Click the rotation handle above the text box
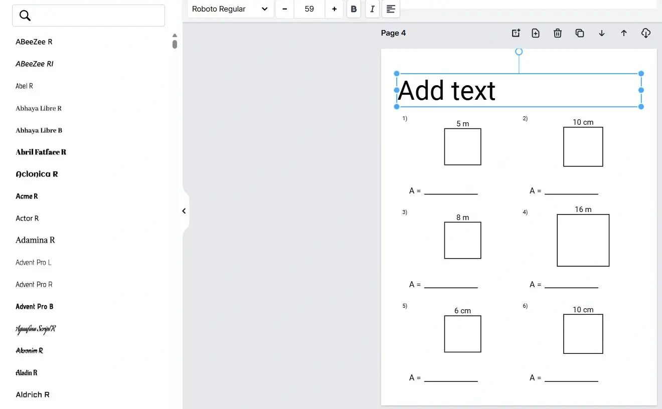662x409 pixels. 519,52
